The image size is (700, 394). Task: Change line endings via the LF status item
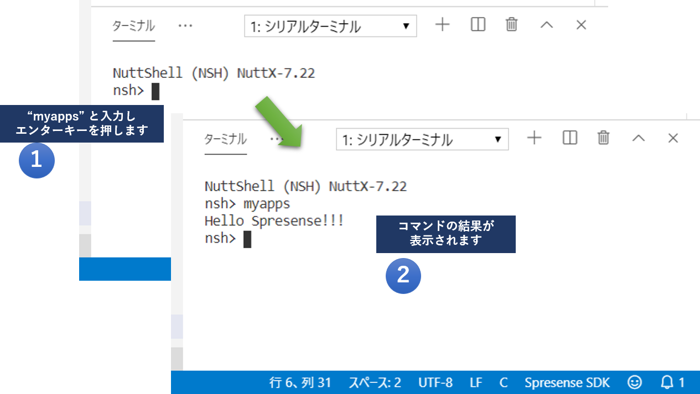click(475, 382)
